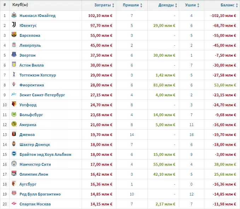Open the Ювентус club link
The height and width of the screenshot is (209, 240).
pos(28,26)
